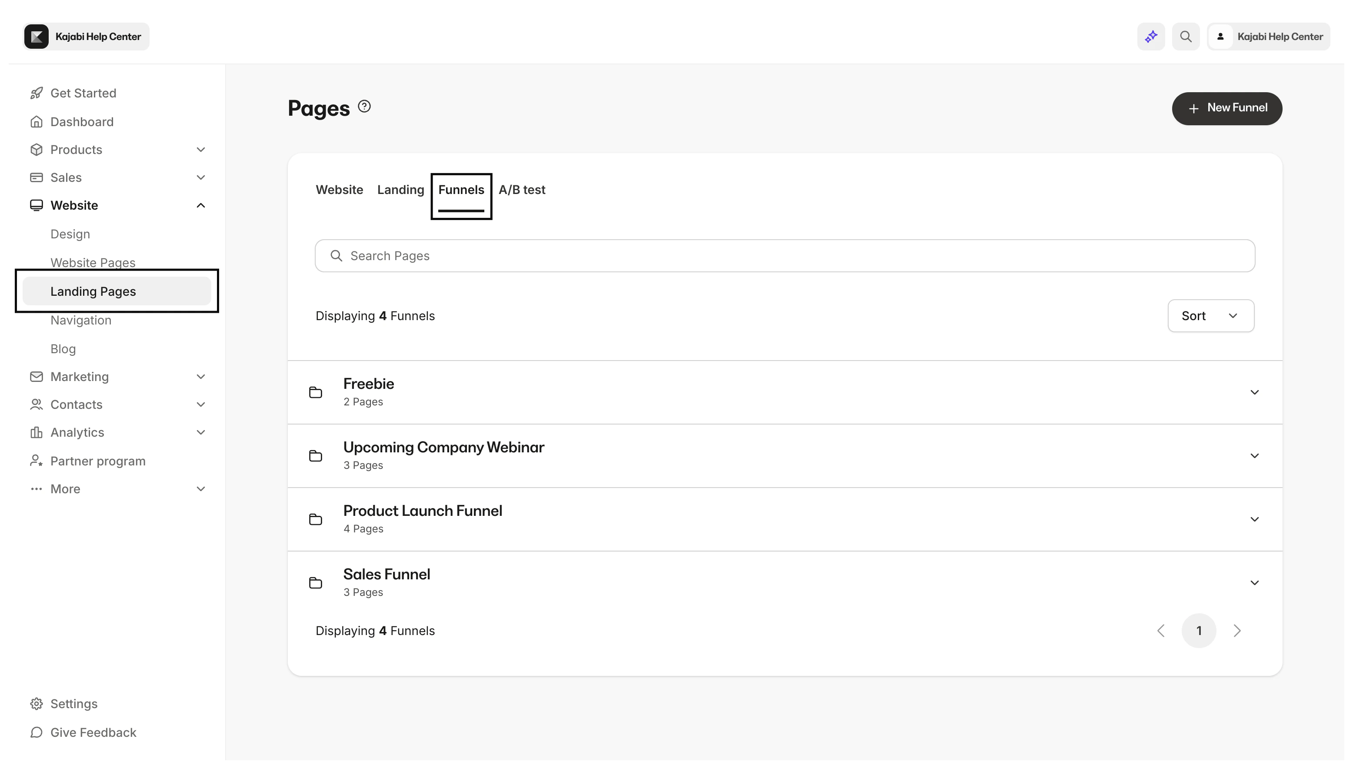Open the Sort dropdown
Viewport: 1353px width, 769px height.
(x=1210, y=315)
